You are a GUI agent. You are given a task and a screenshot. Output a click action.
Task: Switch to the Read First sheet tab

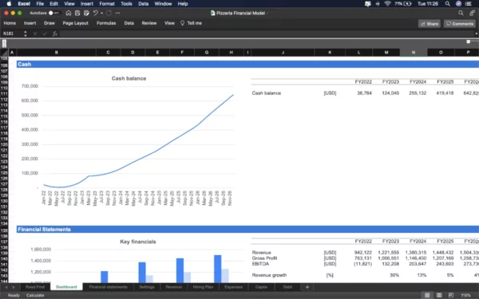tap(35, 287)
